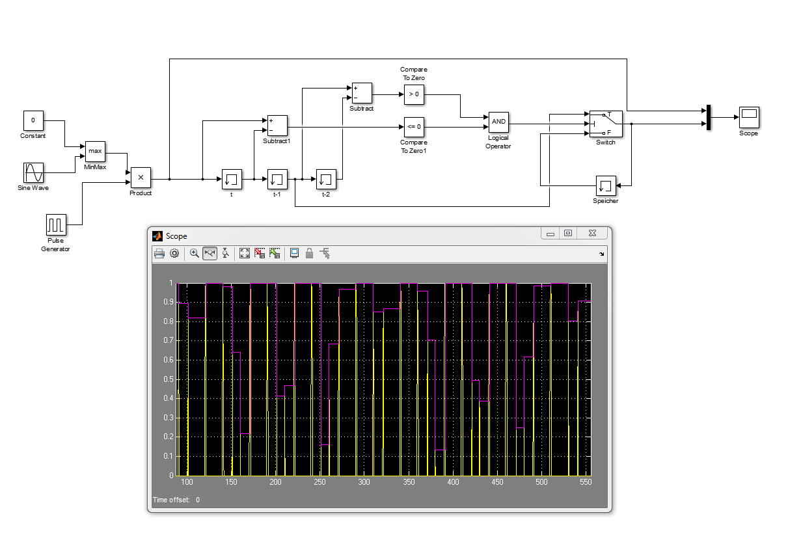Image resolution: width=788 pixels, height=542 pixels.
Task: Click the Logical Operator AND block
Action: pos(498,122)
